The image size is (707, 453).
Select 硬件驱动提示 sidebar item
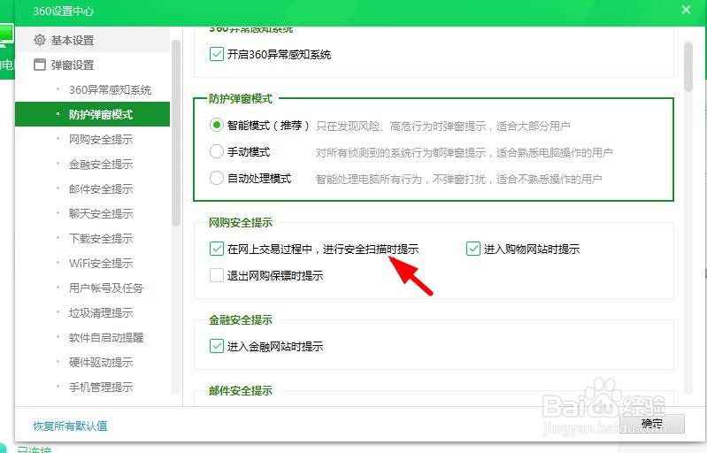[x=101, y=363]
